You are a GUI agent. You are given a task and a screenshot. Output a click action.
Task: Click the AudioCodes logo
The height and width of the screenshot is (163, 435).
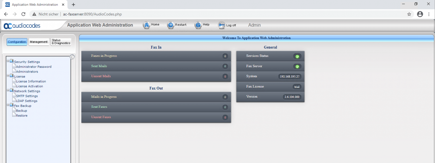point(22,25)
